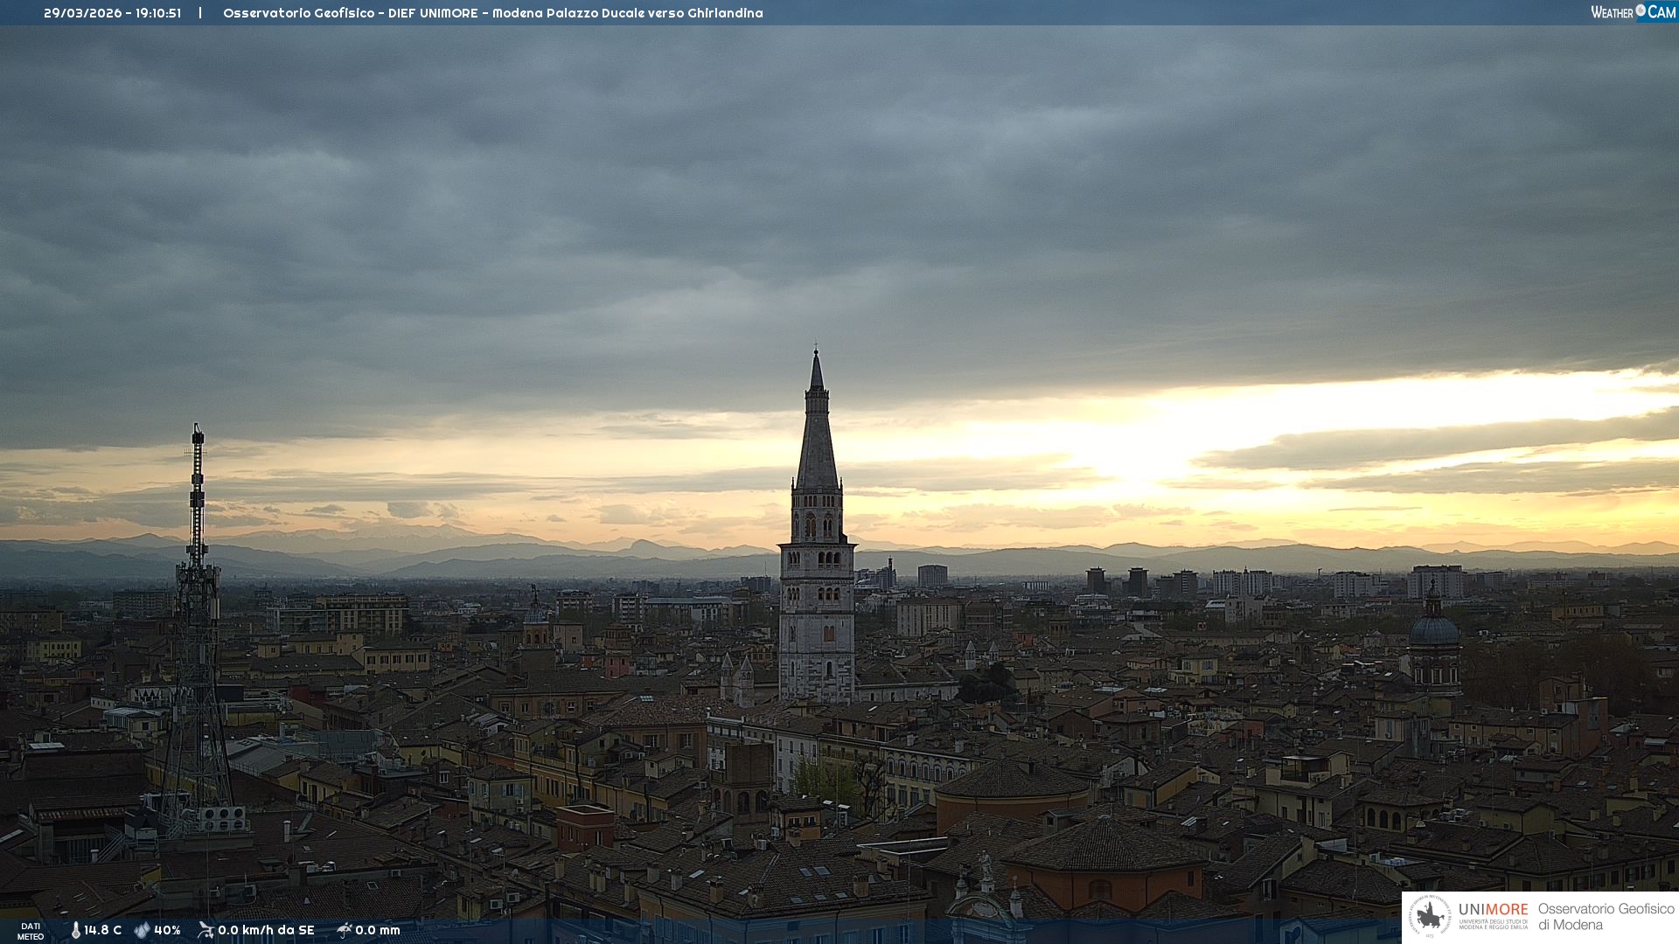Click the DATI METEO label

pyautogui.click(x=31, y=931)
